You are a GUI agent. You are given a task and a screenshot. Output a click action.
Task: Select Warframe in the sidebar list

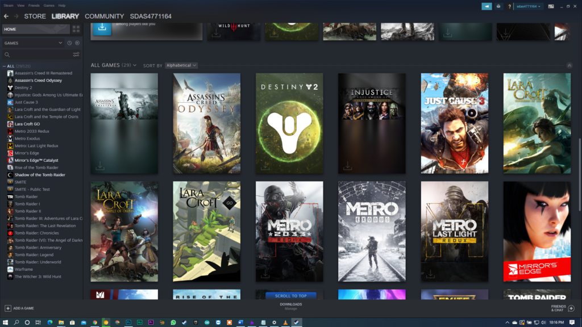[24, 269]
